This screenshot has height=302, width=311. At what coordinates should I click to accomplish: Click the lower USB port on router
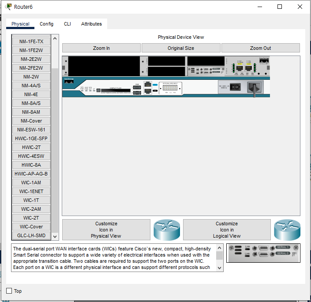tap(137, 93)
